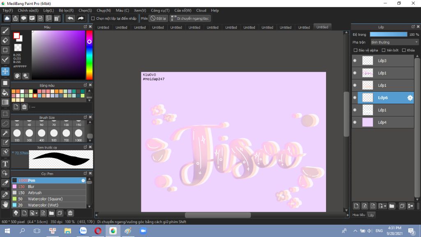Screen dimensions: 421x237
Task: Select the Magic Wand tool
Action: click(5, 133)
